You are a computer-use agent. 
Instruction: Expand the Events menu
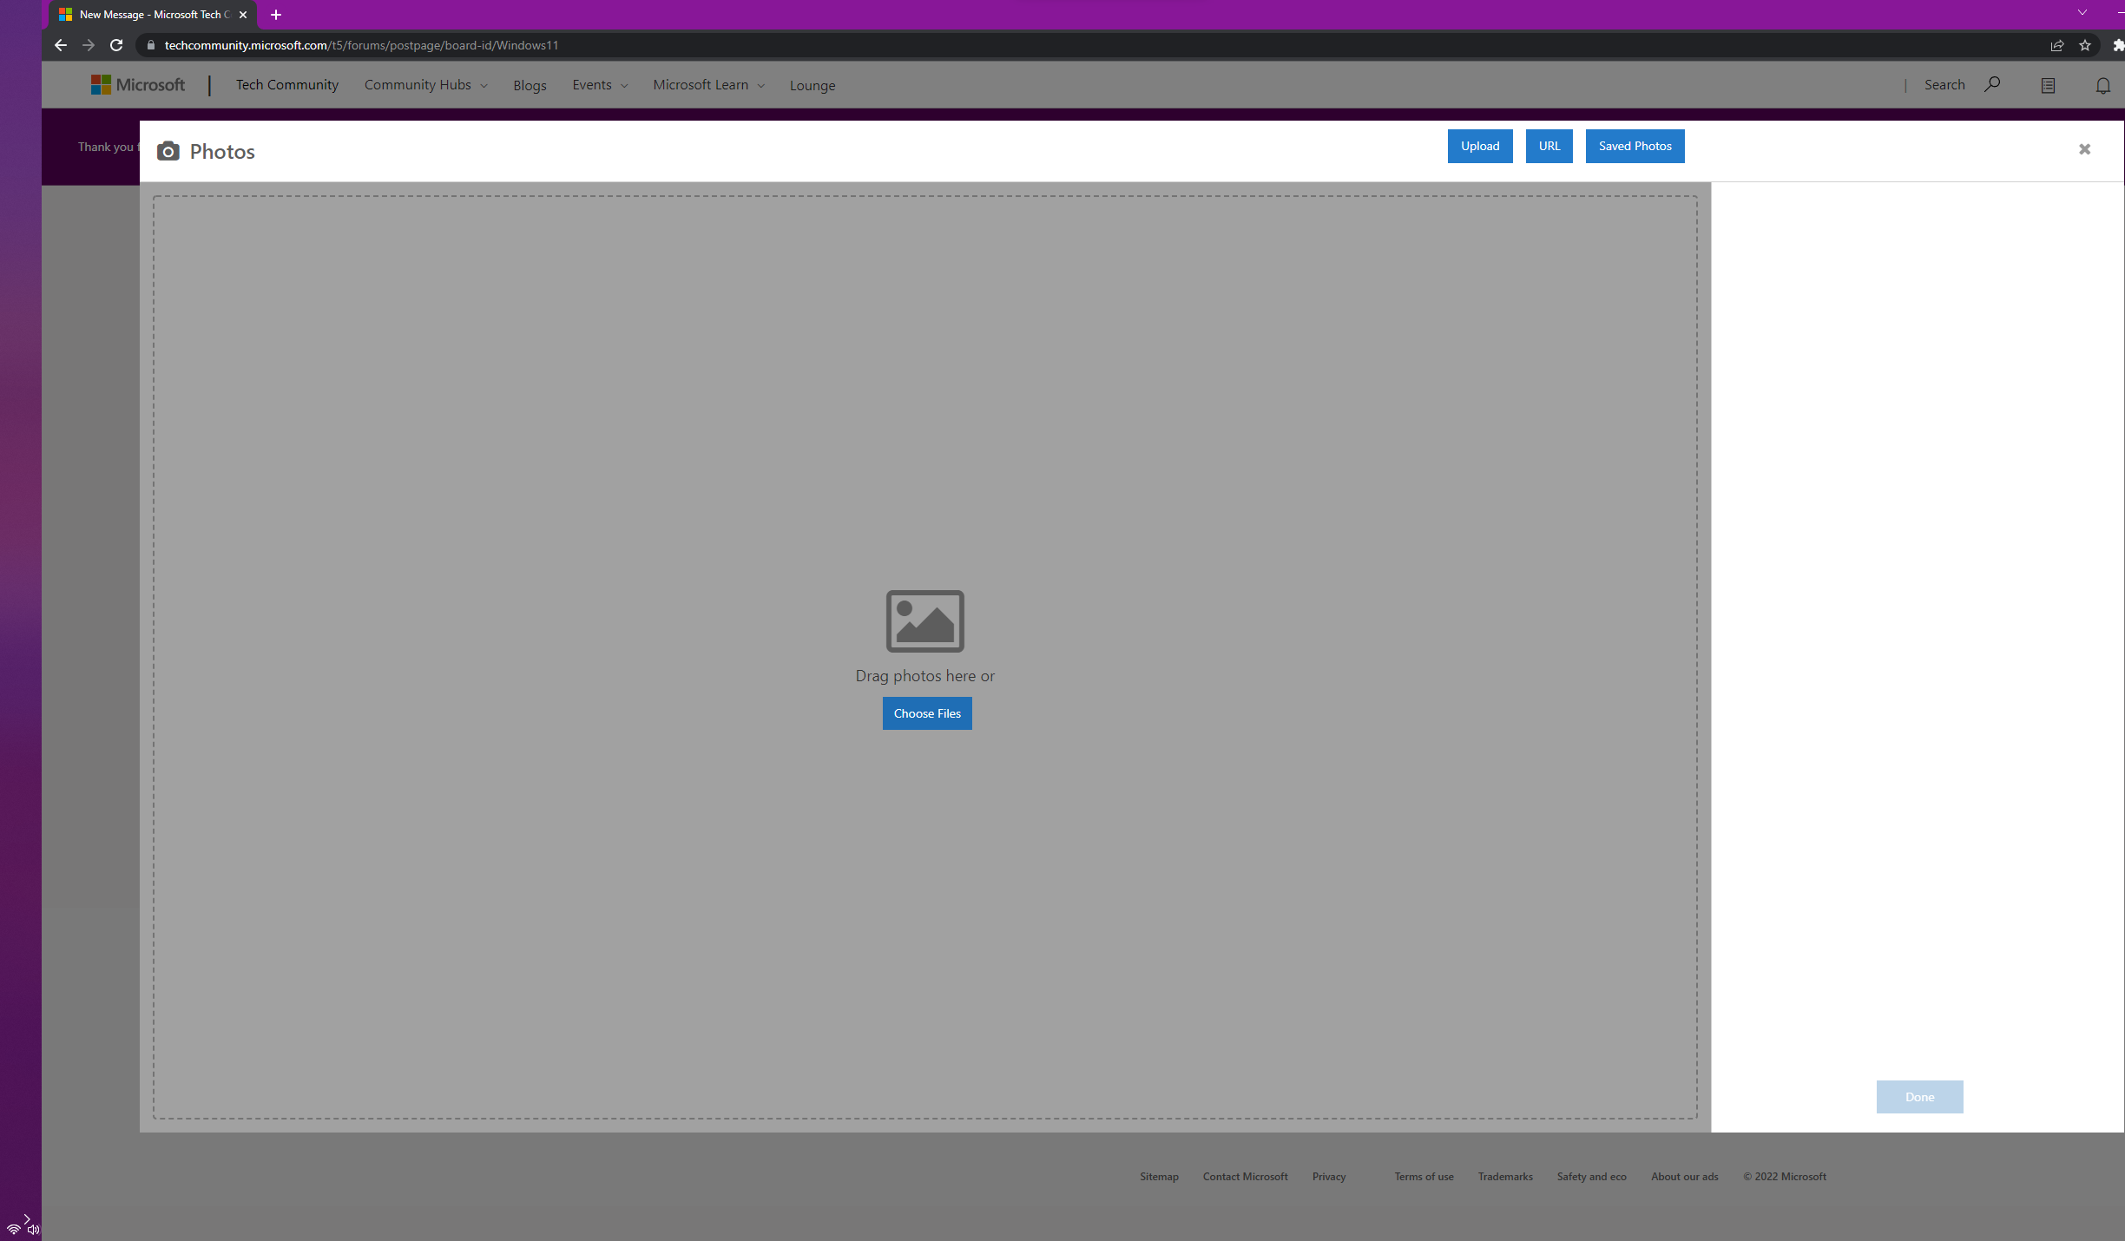click(x=599, y=85)
